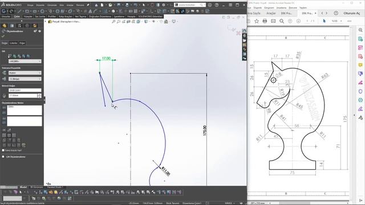Open the Dosya menu in SolidWorks

(x=30, y=5)
